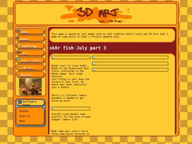This screenshot has height=144, width=192.
Task: Click the sk8r fish July part 3 heading
Action: coord(78,48)
